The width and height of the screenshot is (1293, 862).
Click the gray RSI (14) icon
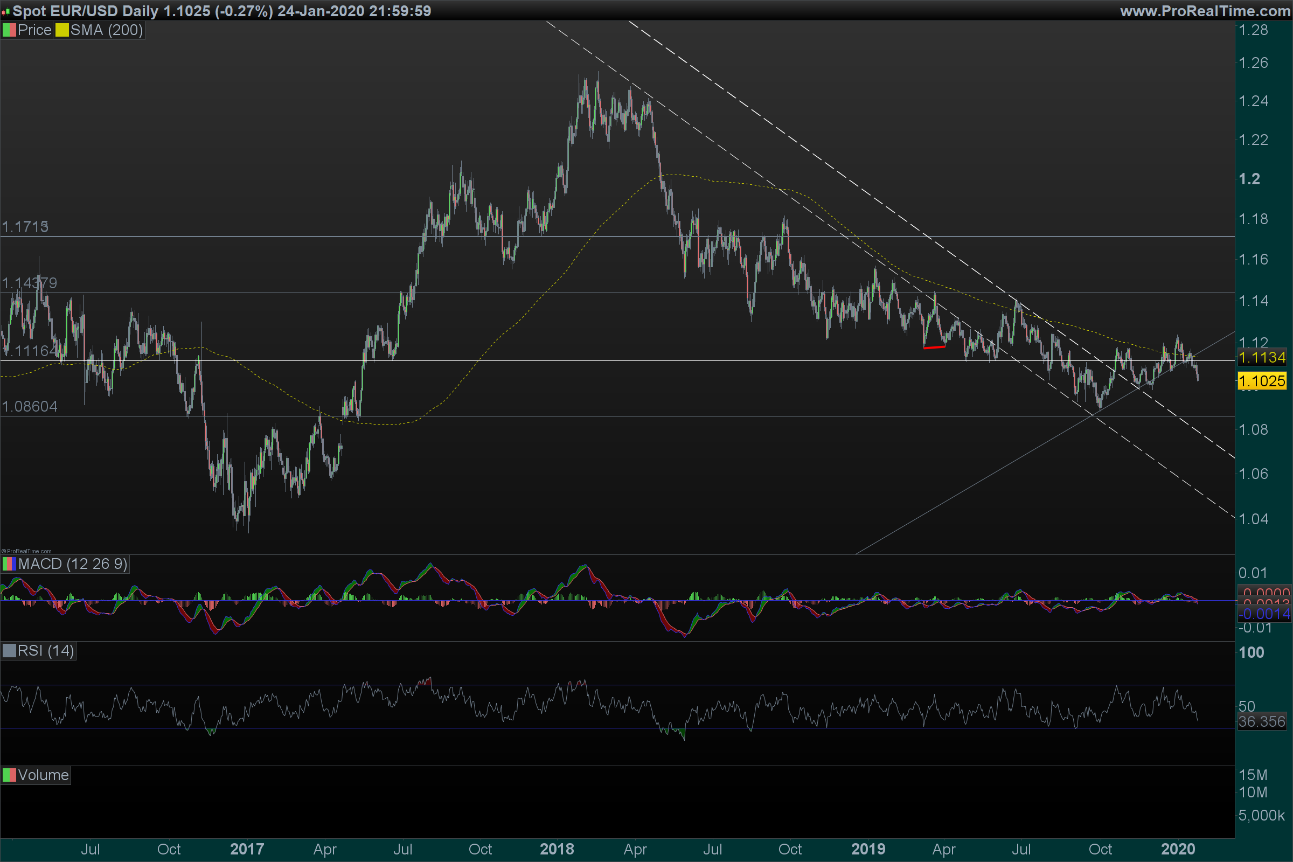tap(9, 651)
